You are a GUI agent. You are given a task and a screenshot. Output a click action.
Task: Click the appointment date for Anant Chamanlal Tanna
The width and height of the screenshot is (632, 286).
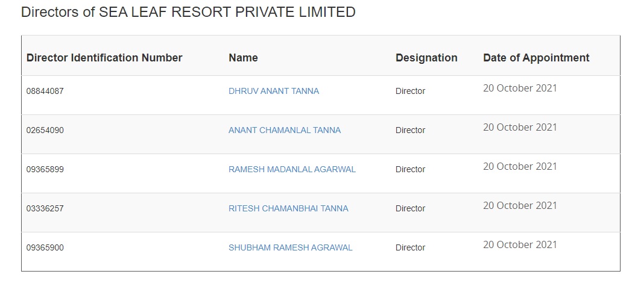pos(520,128)
